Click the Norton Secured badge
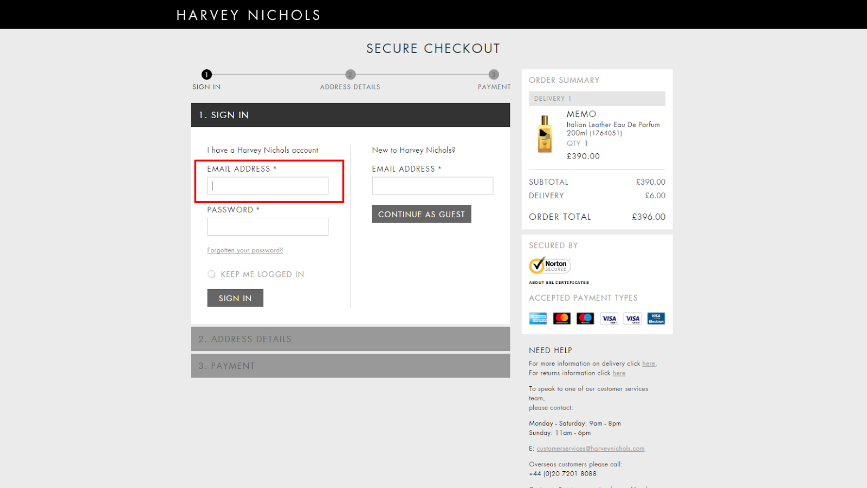Viewport: 867px width, 488px height. point(549,265)
